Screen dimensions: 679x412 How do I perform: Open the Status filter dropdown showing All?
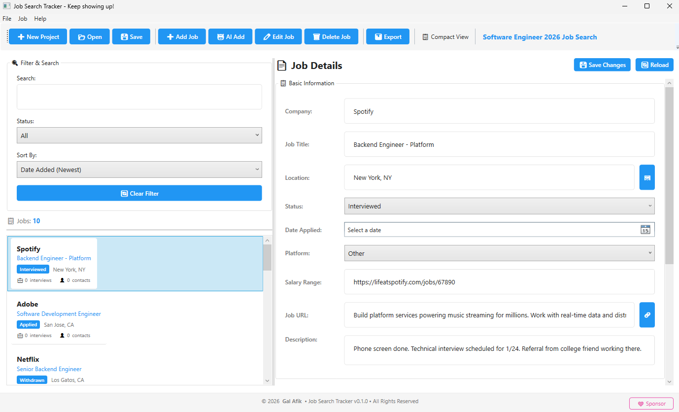point(139,135)
